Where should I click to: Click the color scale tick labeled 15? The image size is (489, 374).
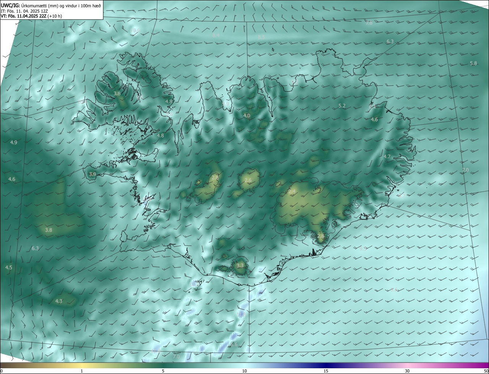pyautogui.click(x=326, y=371)
